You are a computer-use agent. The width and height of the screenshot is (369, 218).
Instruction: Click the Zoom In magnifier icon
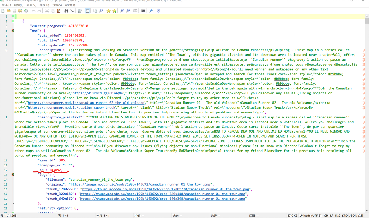(122, 11)
